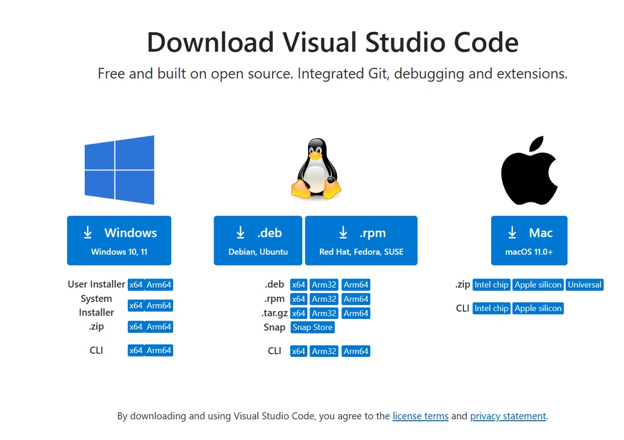
Task: Download the Linux .tar.gz Arm32 archive
Action: click(x=324, y=313)
